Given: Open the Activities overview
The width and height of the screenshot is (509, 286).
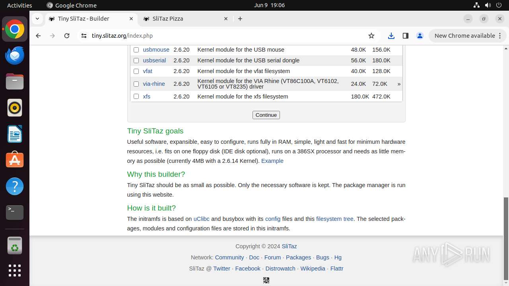Looking at the screenshot, I should pos(19,5).
